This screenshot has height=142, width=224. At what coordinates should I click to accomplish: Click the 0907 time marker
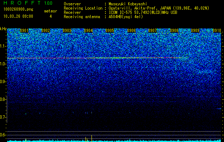[152, 31]
